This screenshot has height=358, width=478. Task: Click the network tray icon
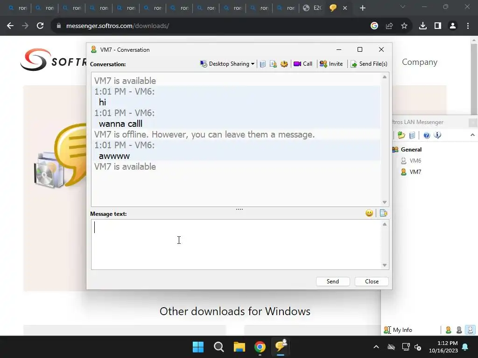(x=406, y=347)
